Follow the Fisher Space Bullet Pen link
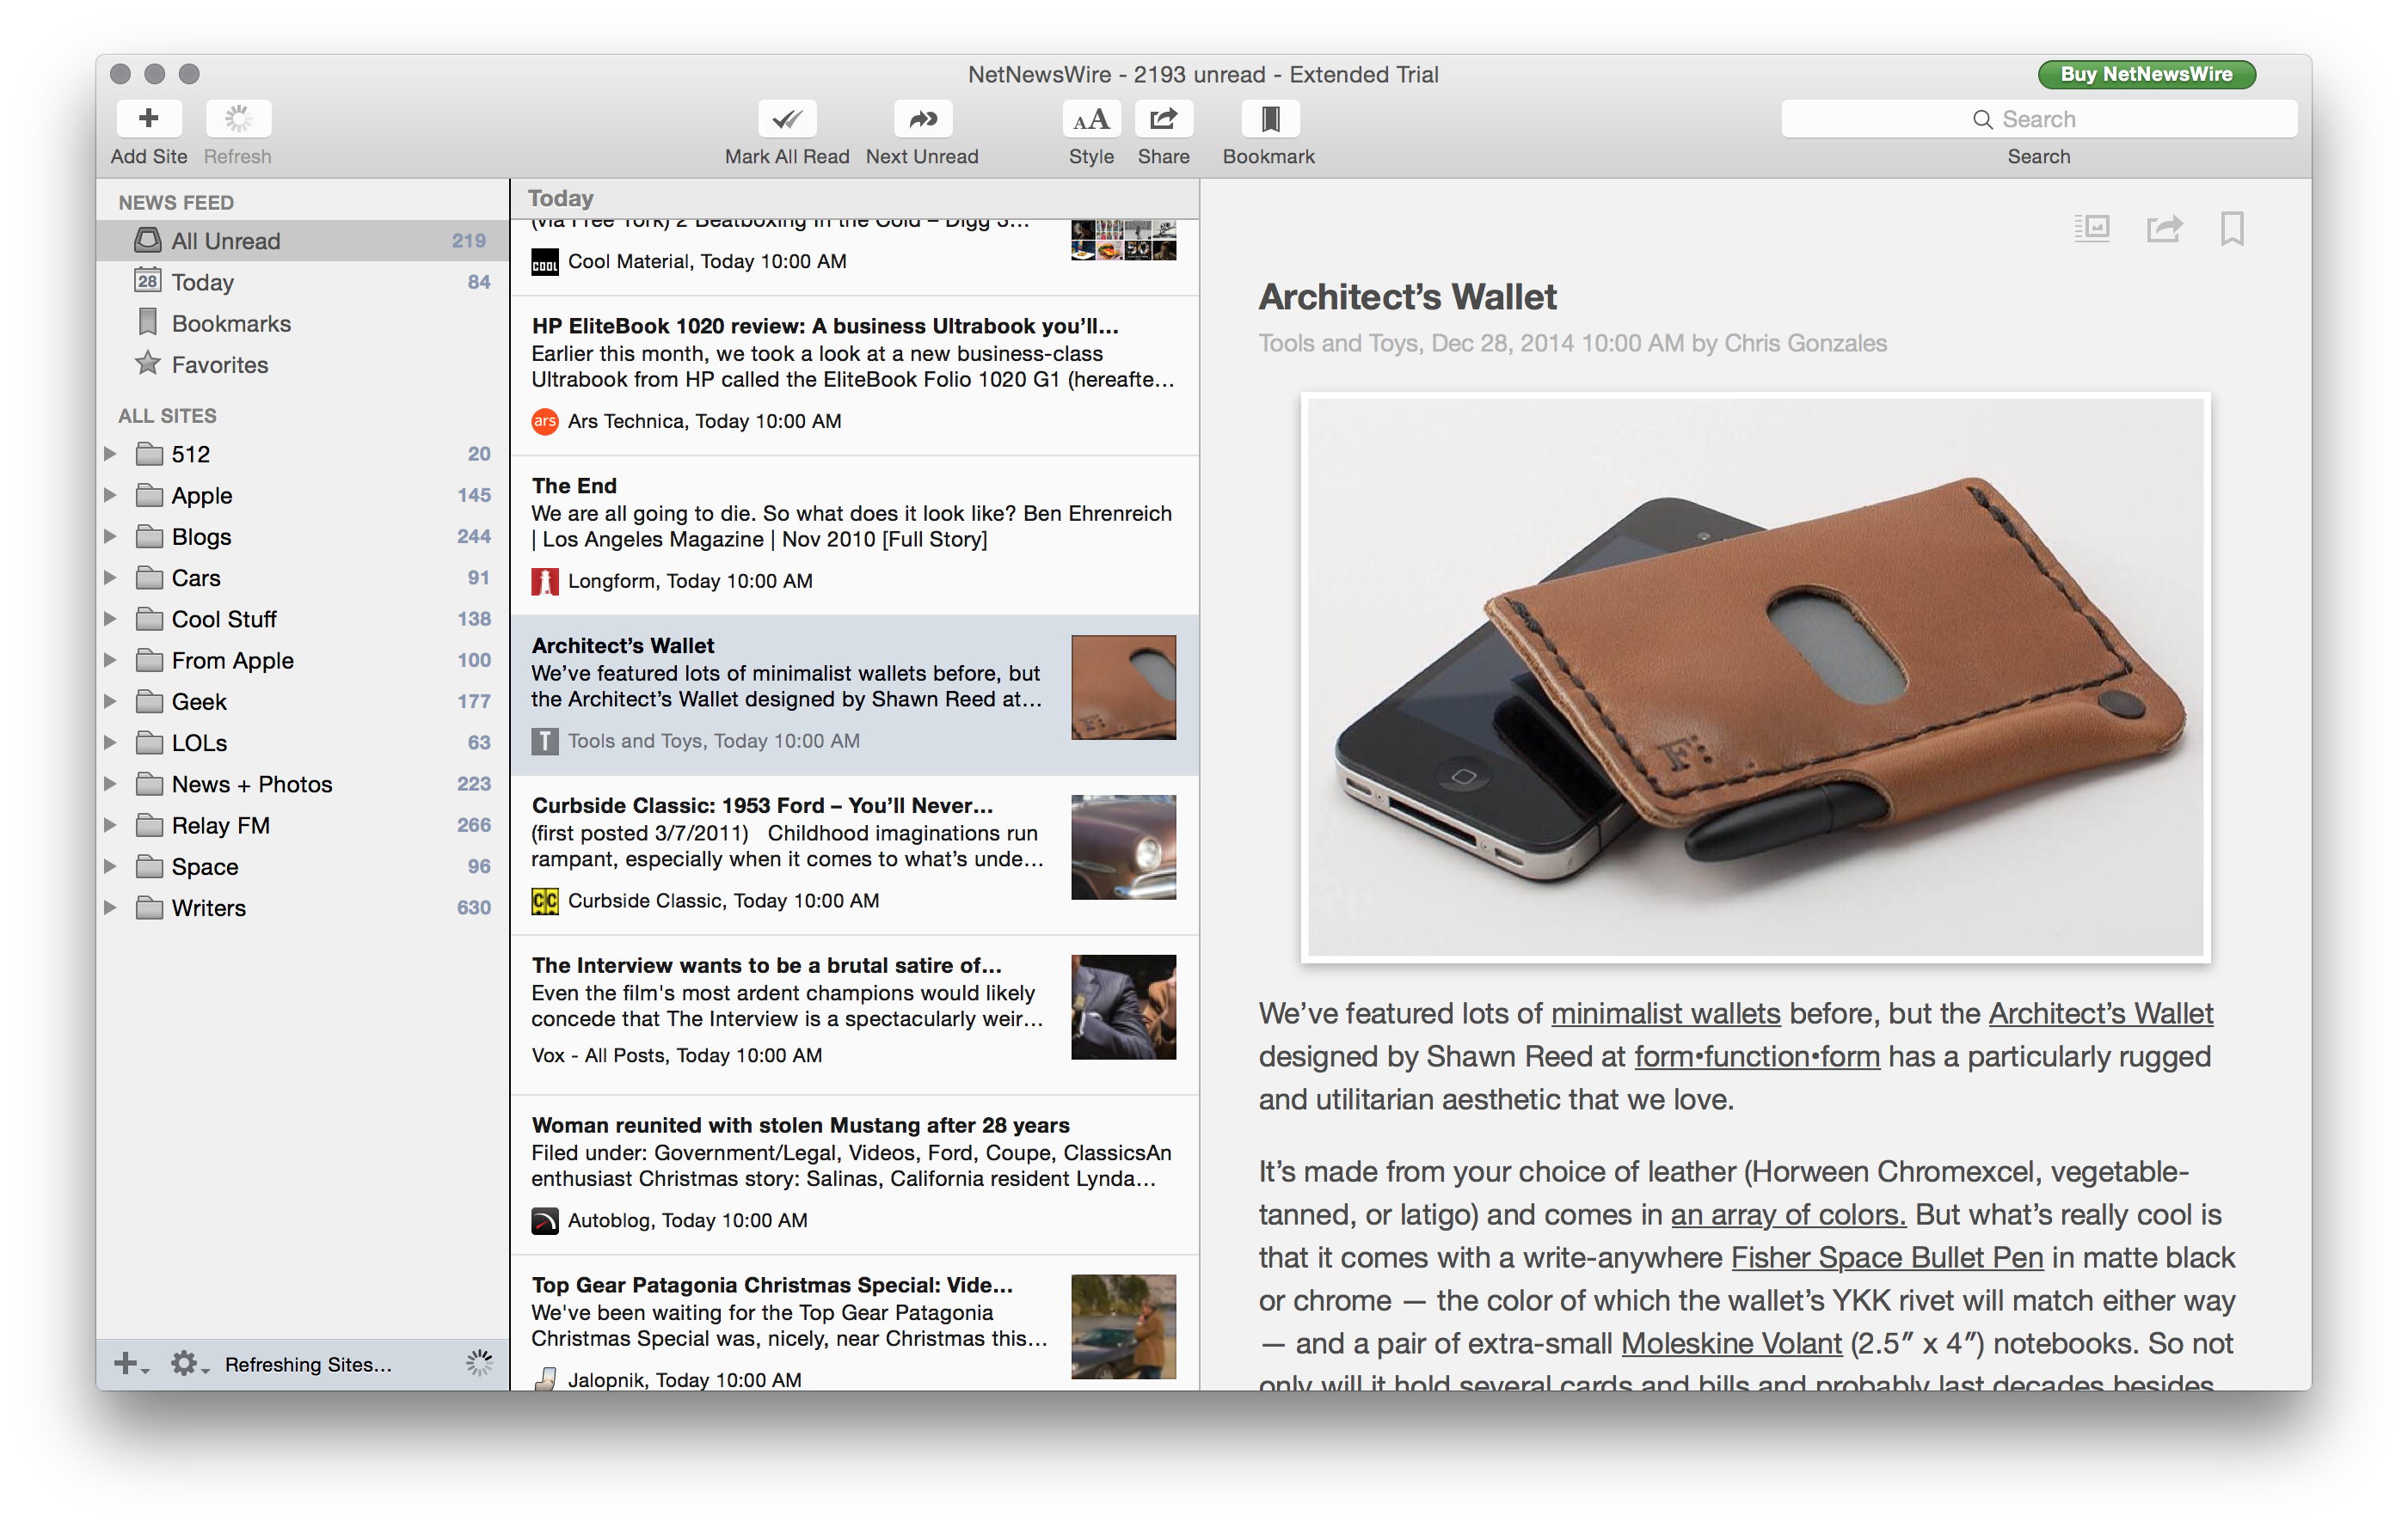Image resolution: width=2408 pixels, height=1528 pixels. tap(1886, 1257)
